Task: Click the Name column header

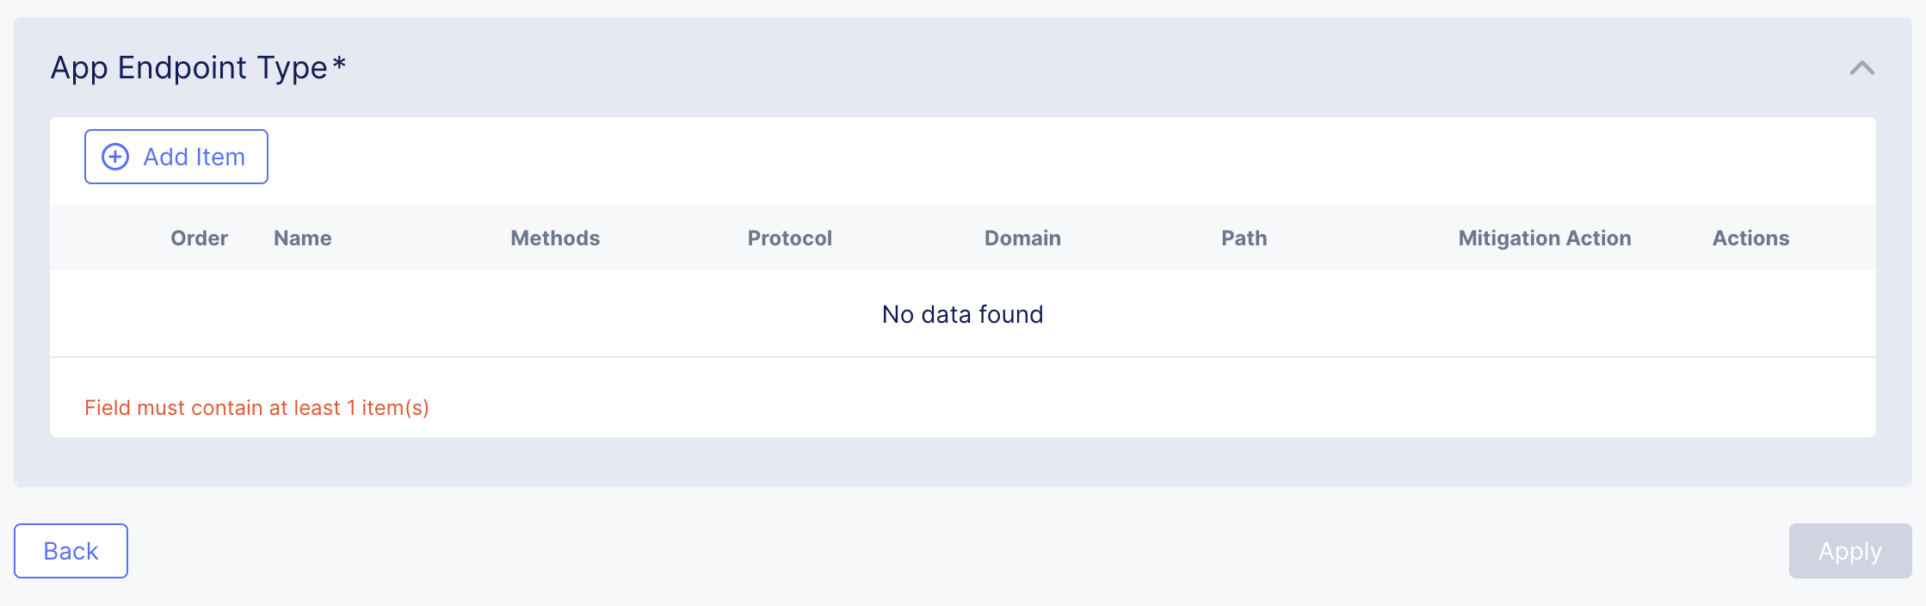Action: pyautogui.click(x=302, y=238)
